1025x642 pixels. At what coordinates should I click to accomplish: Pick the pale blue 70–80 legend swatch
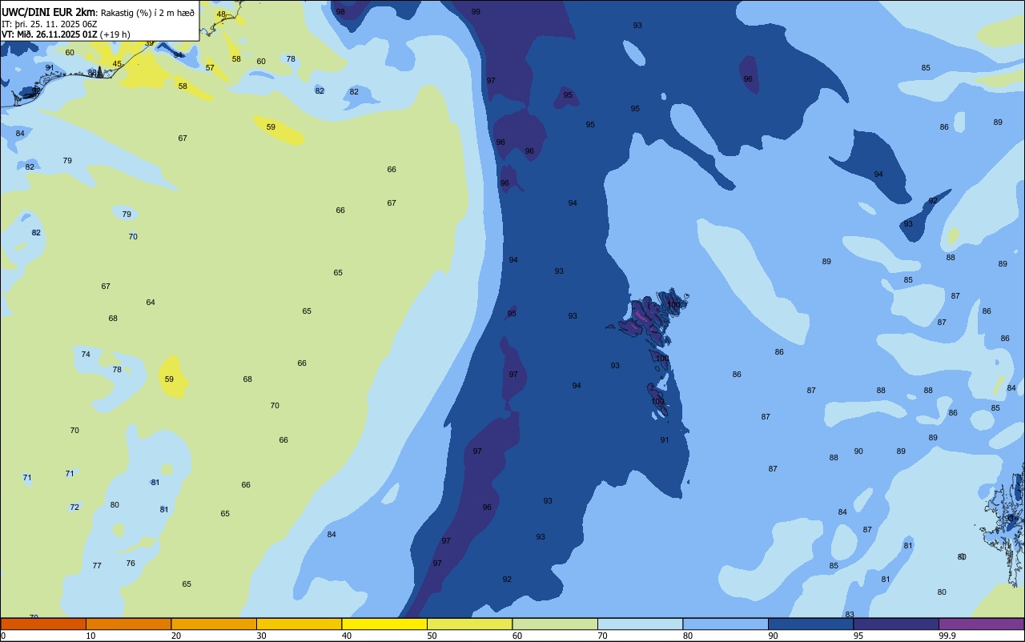tap(640, 624)
